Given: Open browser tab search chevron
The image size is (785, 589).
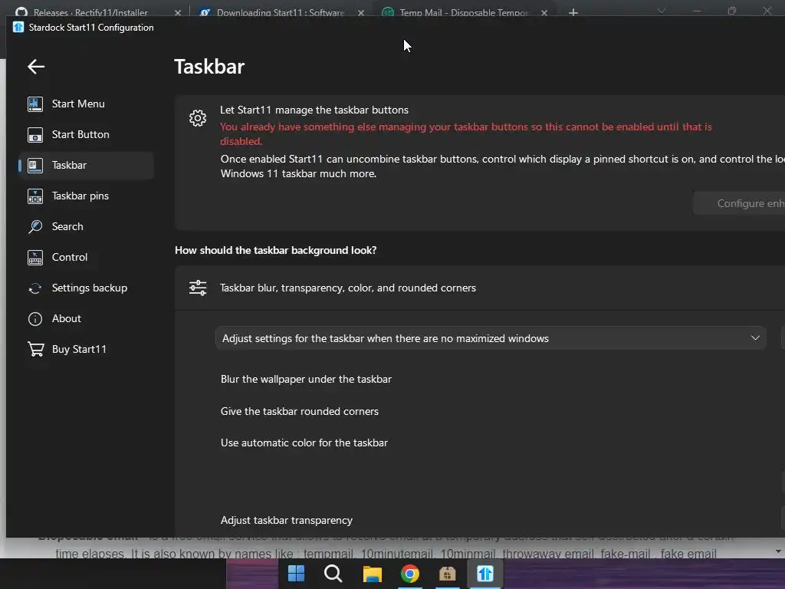Looking at the screenshot, I should point(662,11).
